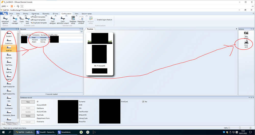Select the Staff FirstAid Mr card
The width and height of the screenshot is (255, 135).
[9, 85]
